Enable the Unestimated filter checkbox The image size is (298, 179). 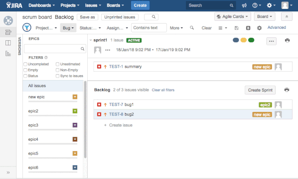tap(57, 64)
